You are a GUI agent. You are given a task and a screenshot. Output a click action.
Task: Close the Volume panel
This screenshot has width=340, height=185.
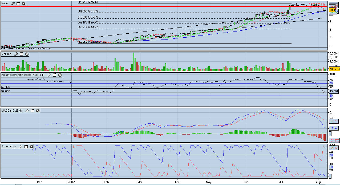pos(27,54)
